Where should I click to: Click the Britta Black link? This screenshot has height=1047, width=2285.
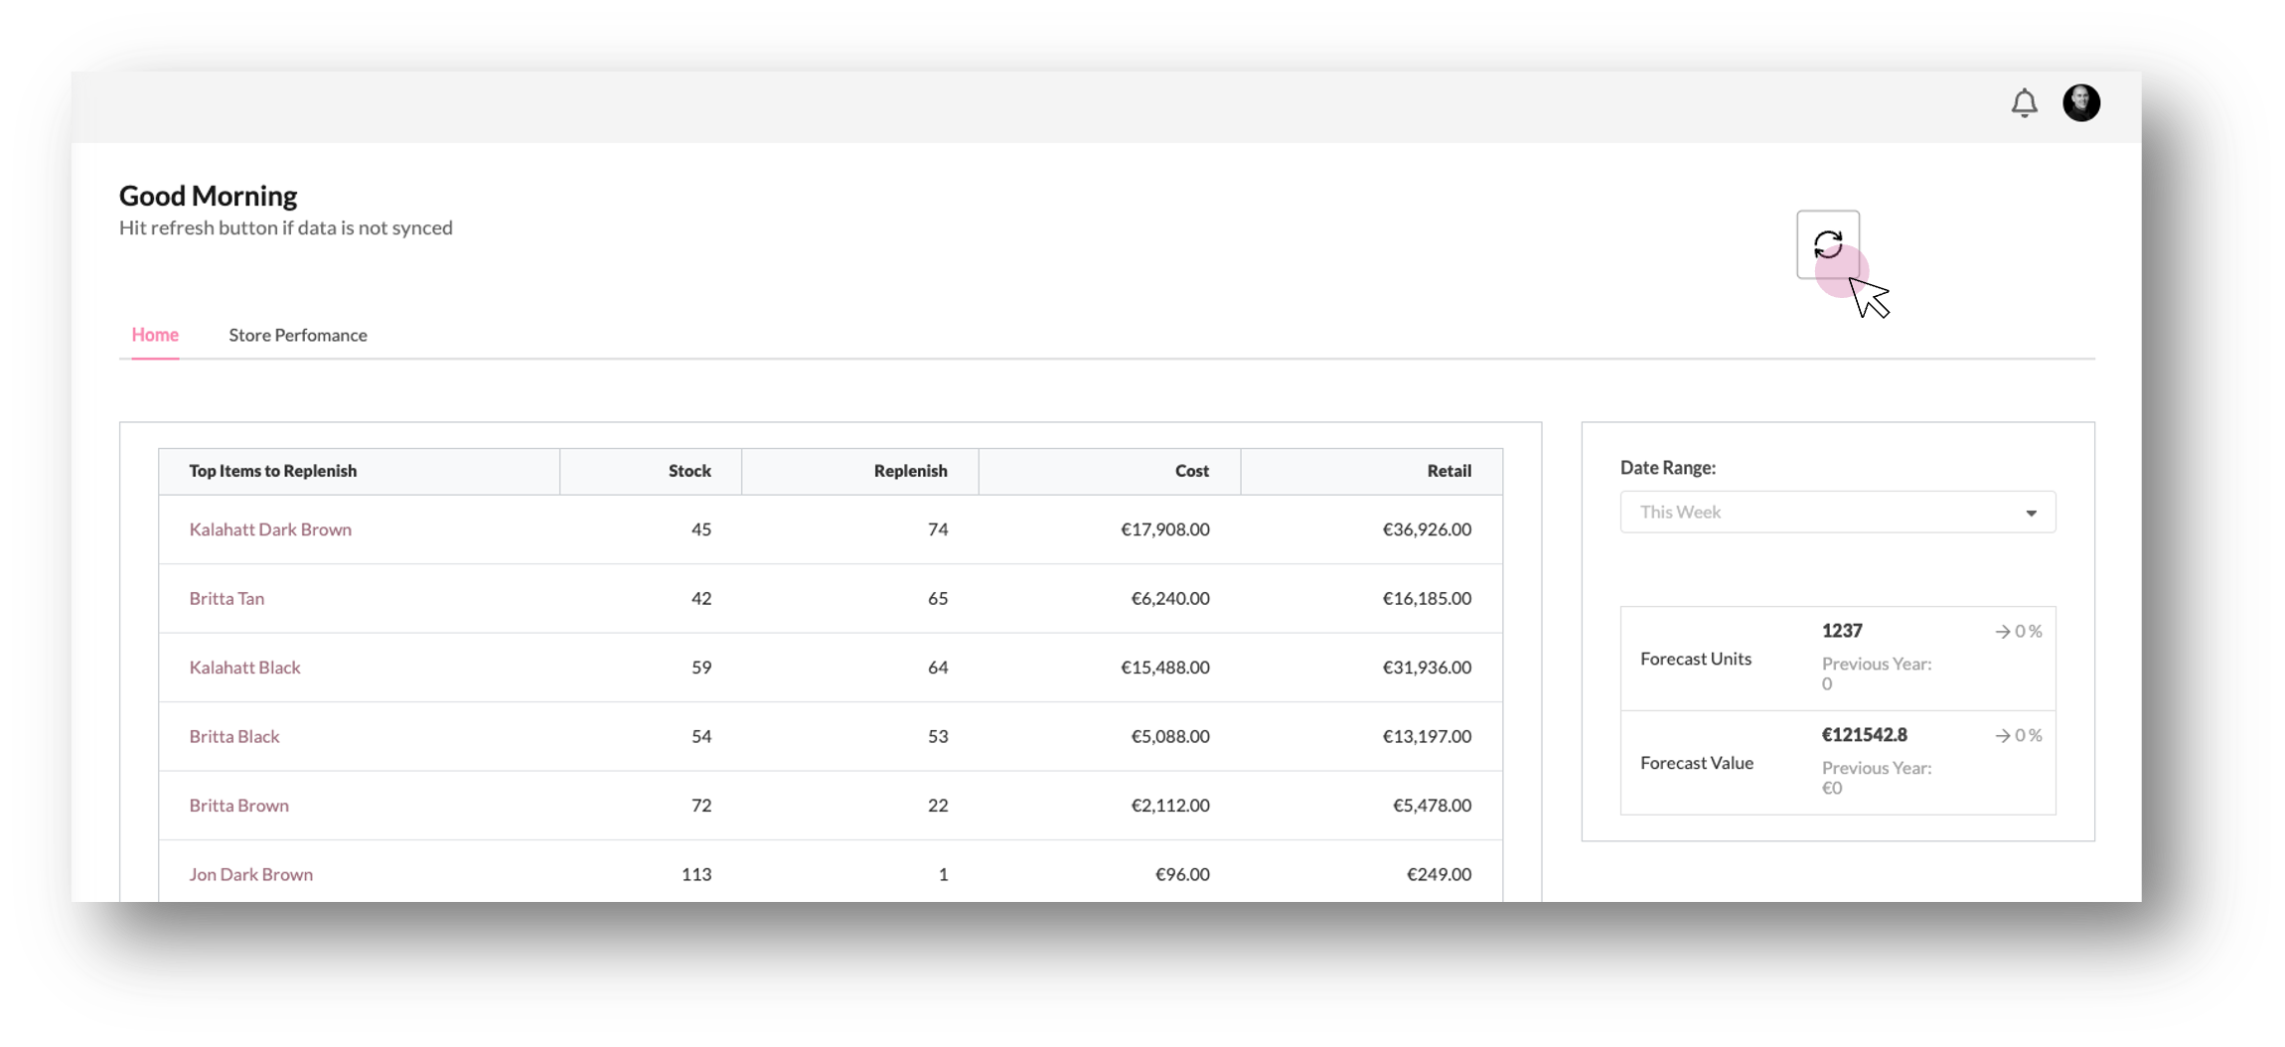234,736
